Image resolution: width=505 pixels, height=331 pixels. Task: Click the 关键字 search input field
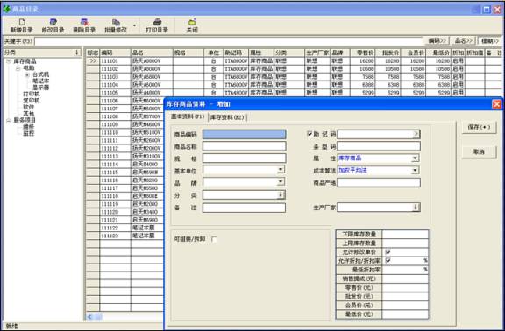pyautogui.click(x=228, y=41)
